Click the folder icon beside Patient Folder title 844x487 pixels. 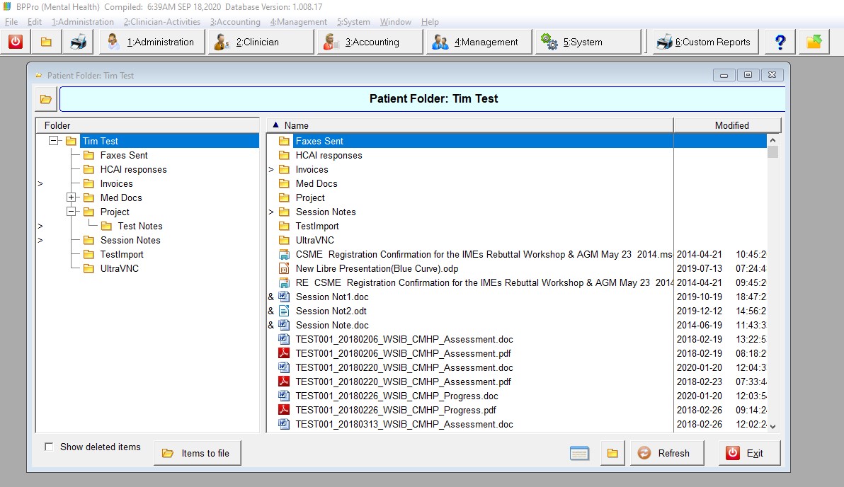coord(45,99)
